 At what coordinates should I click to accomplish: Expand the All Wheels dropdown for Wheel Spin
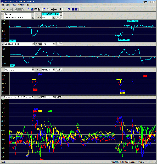54,70
